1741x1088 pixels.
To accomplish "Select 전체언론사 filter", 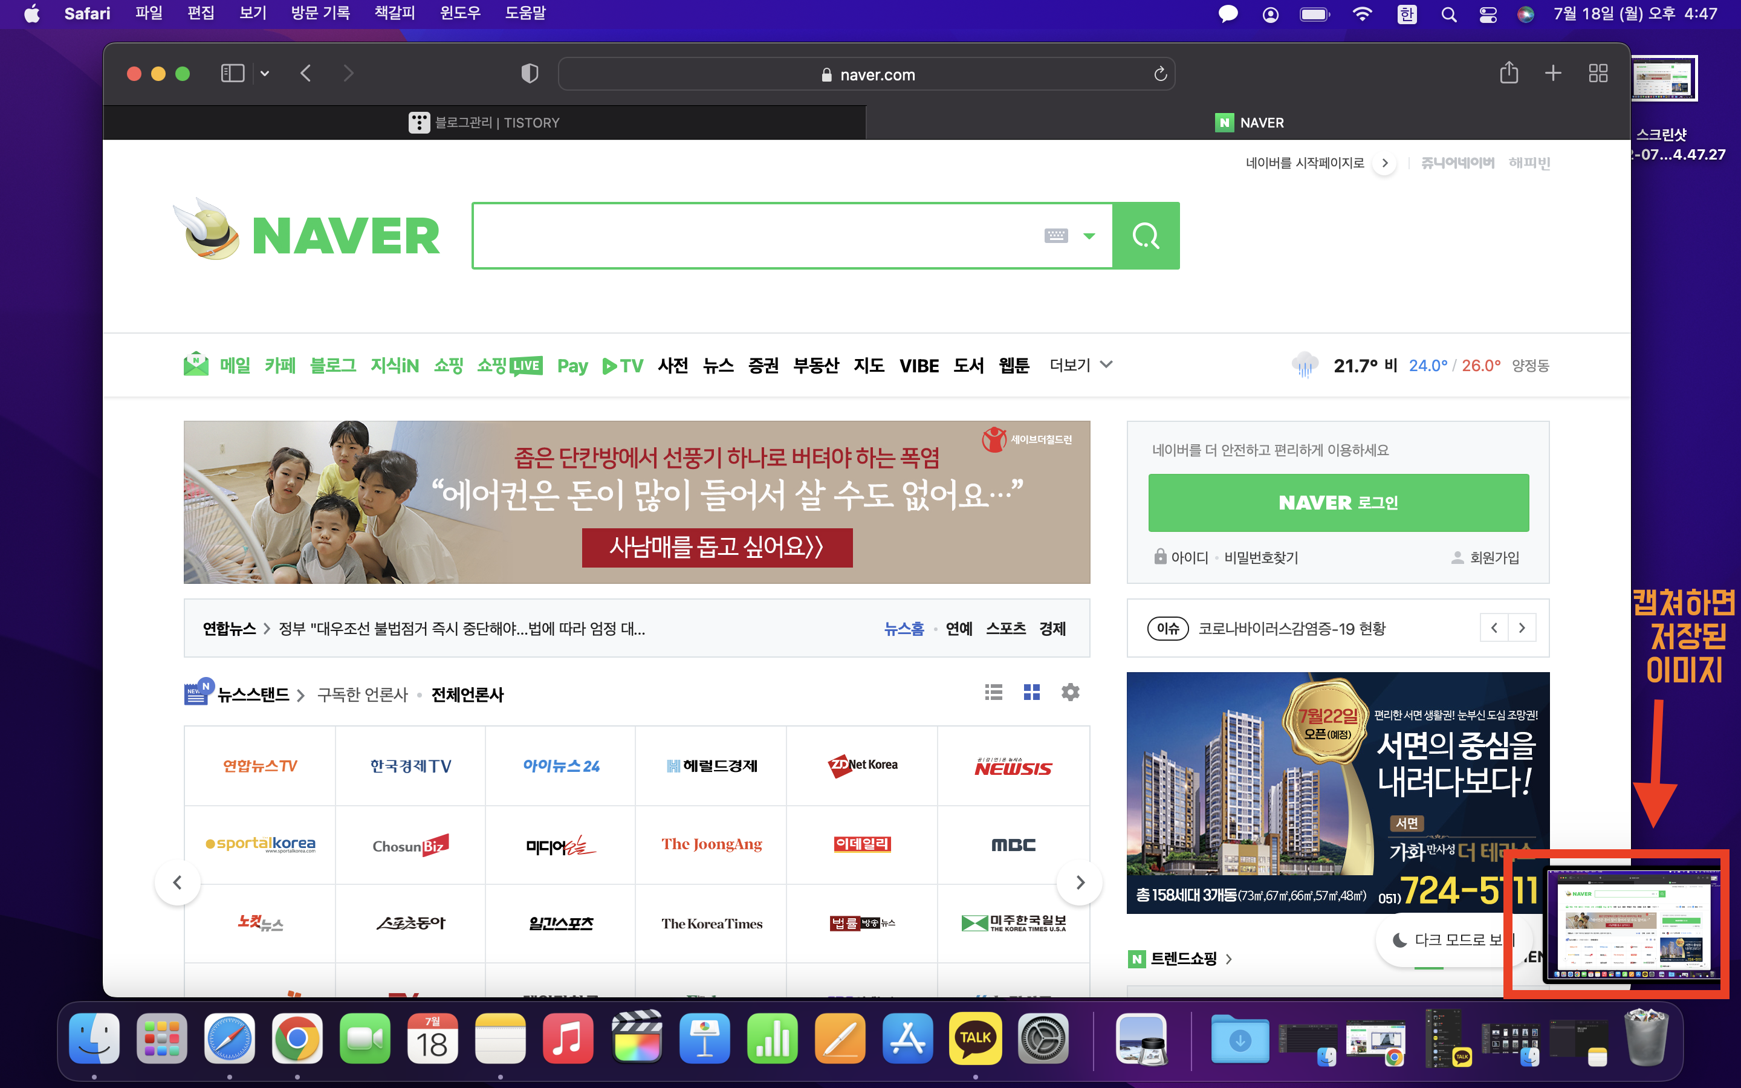I will click(467, 695).
